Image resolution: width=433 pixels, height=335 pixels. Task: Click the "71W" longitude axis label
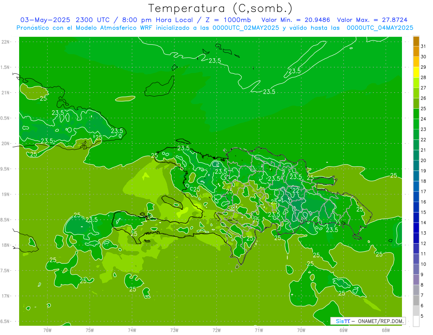point(259,330)
